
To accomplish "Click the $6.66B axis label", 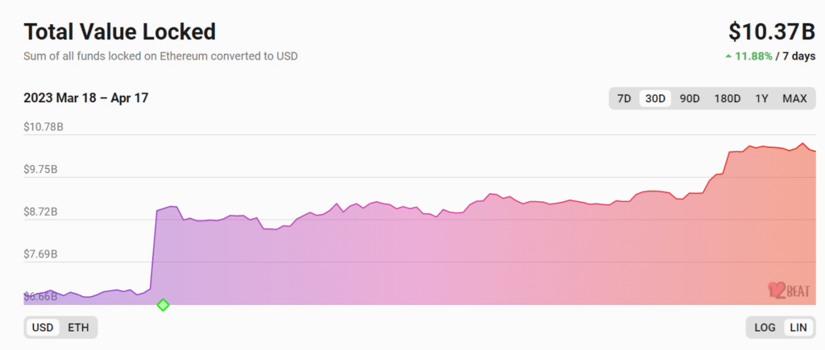I will tap(40, 297).
